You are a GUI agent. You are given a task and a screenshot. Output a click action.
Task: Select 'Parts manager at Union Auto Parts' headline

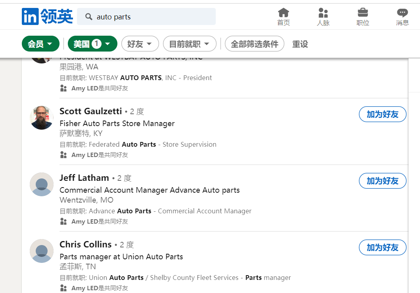click(x=121, y=257)
